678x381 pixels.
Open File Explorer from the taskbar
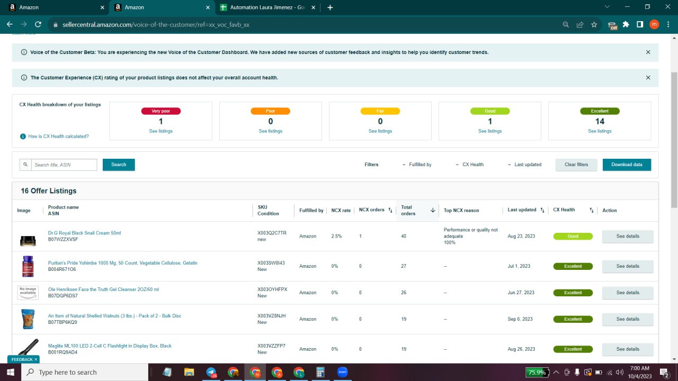pyautogui.click(x=189, y=372)
